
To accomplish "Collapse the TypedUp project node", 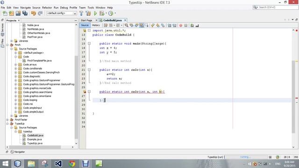I will pyautogui.click(x=7, y=124).
